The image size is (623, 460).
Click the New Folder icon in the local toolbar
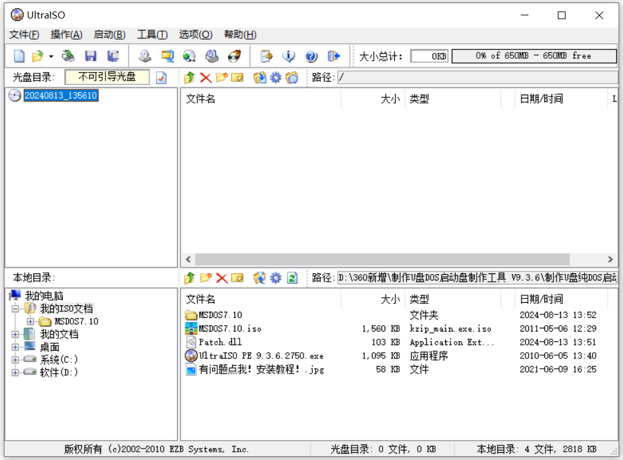click(205, 278)
